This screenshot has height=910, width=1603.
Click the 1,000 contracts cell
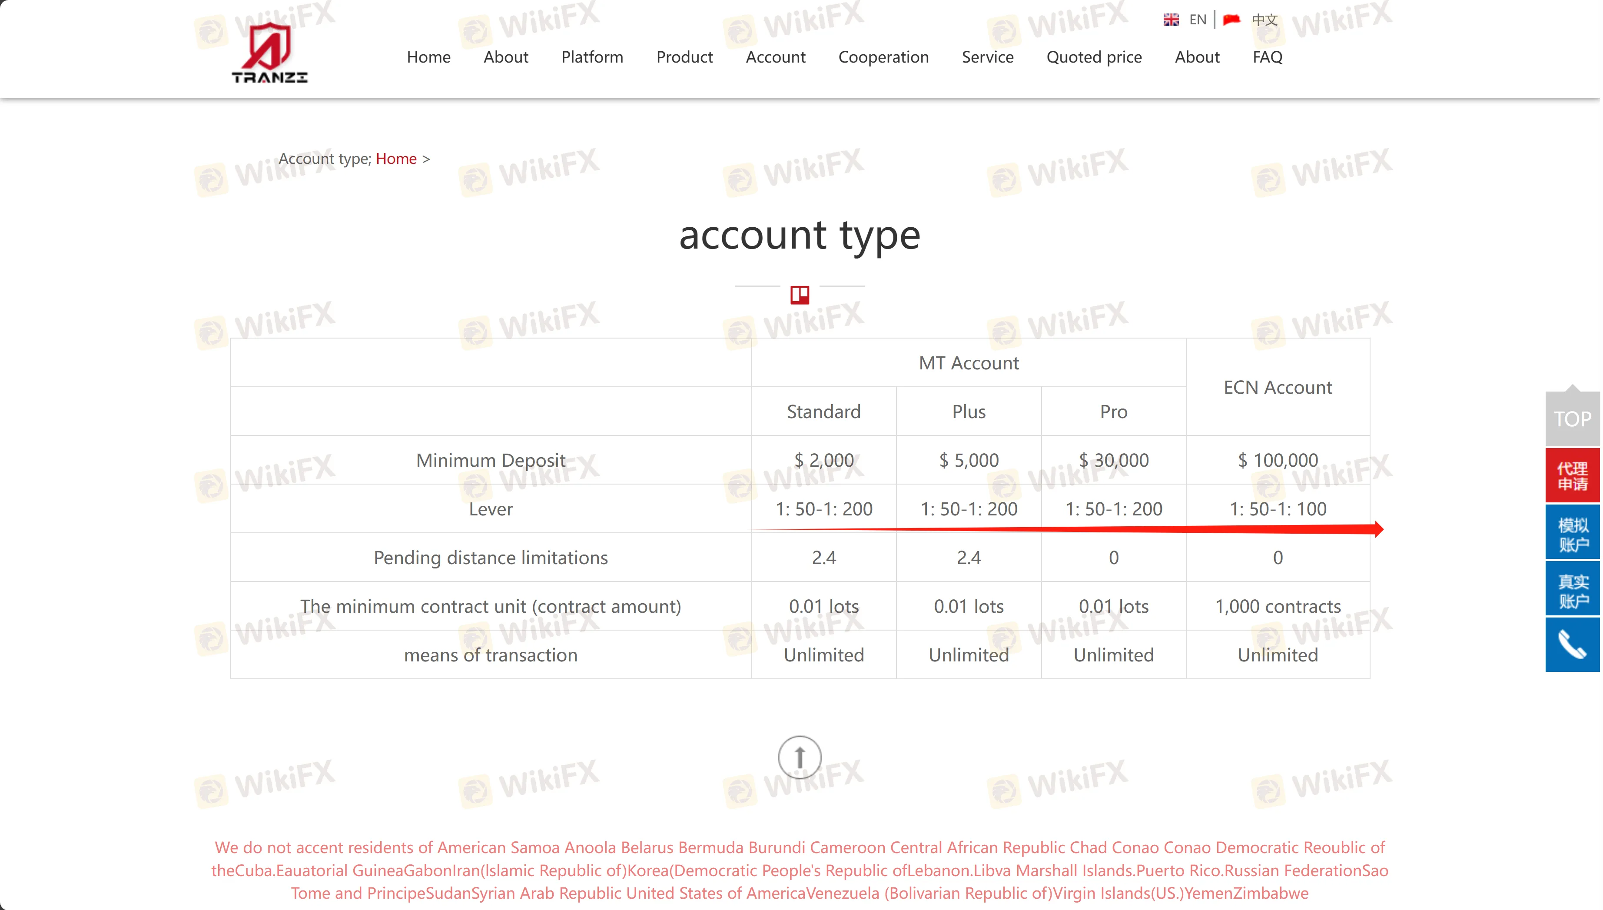(1278, 607)
